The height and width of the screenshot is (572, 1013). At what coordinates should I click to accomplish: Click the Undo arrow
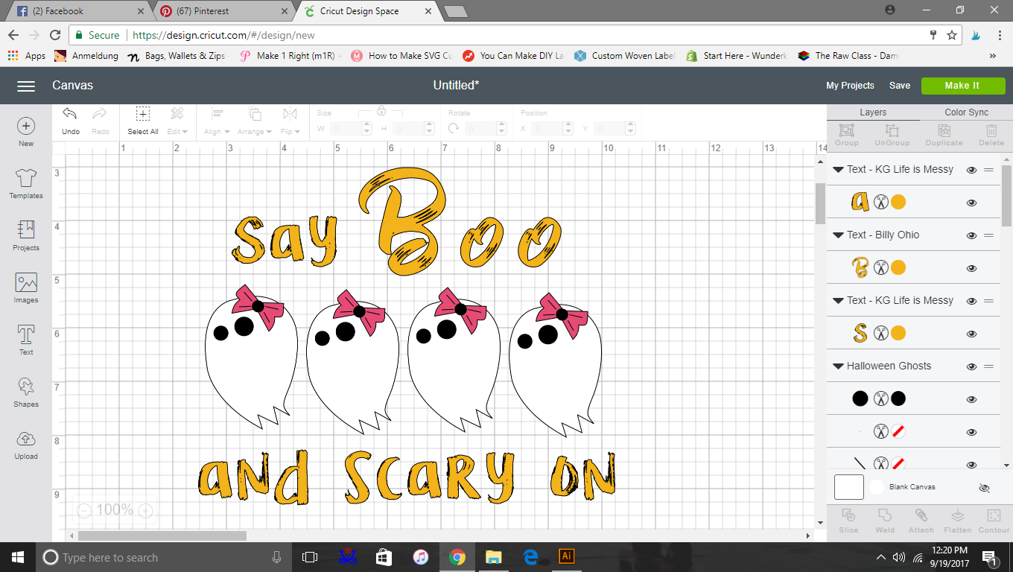[70, 114]
